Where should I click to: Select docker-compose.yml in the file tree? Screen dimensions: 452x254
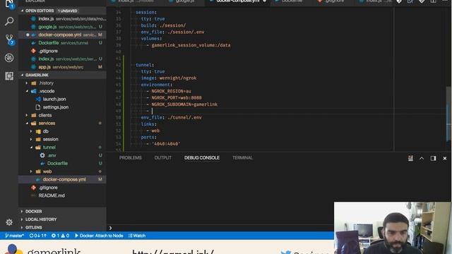[62, 179]
